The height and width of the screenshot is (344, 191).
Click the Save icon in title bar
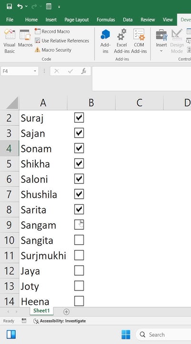click(9, 7)
